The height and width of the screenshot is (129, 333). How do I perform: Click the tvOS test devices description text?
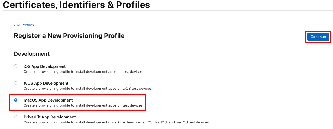point(88,89)
